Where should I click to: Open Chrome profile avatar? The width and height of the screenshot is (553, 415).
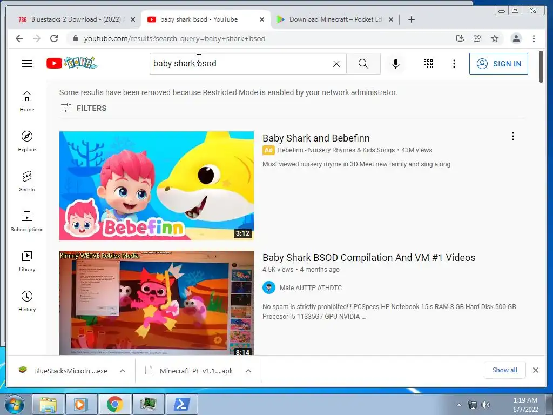(516, 38)
